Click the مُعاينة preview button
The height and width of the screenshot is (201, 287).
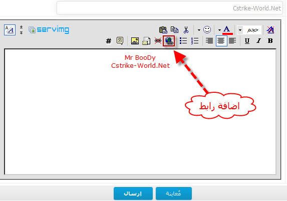[174, 194]
